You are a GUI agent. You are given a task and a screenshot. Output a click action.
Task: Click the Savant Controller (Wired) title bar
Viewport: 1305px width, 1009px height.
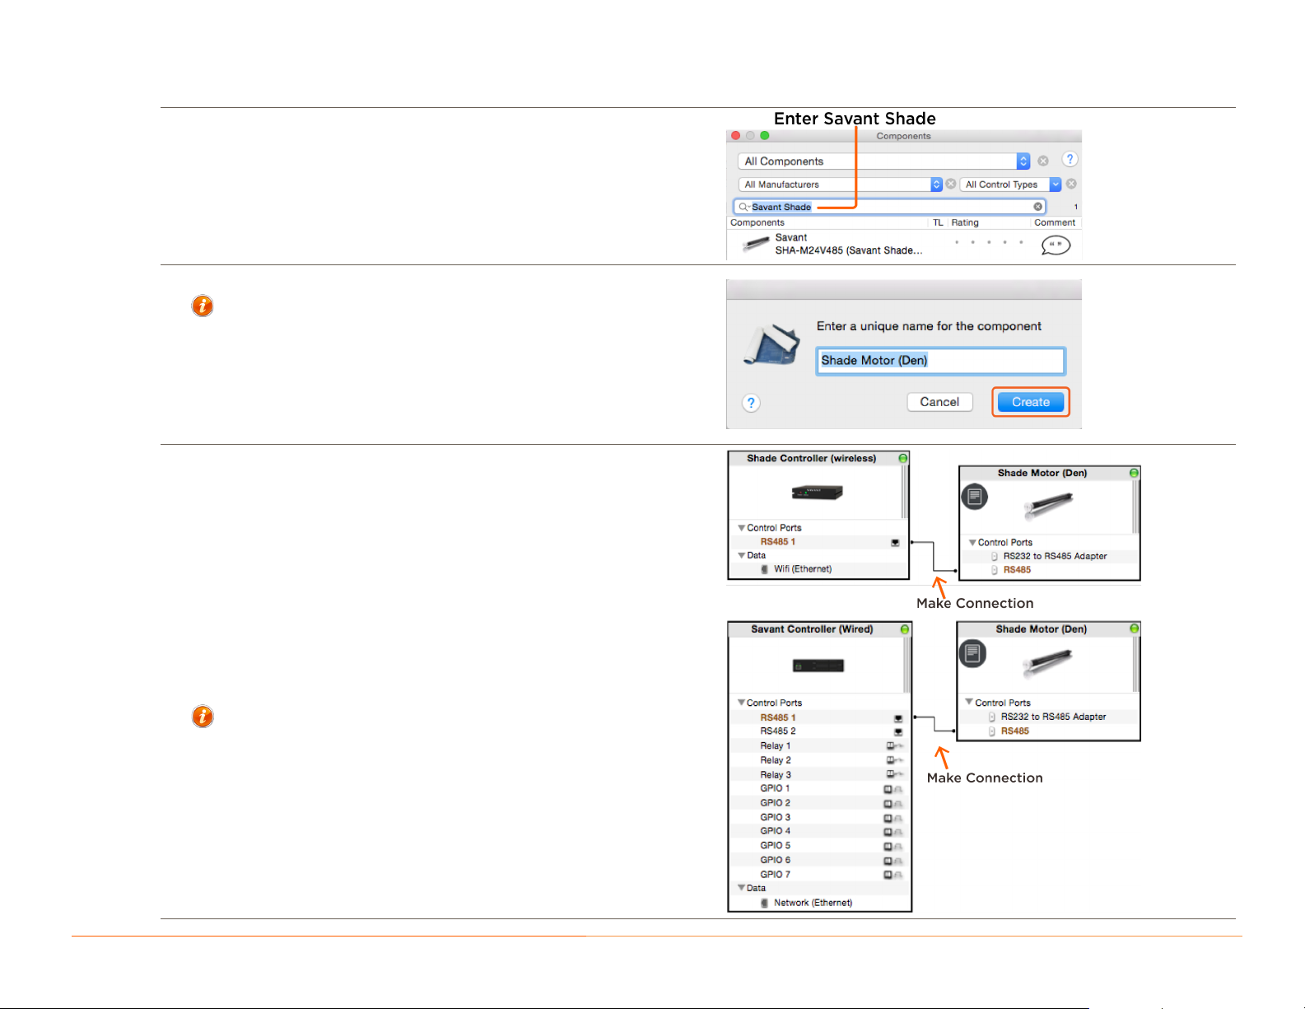coord(820,629)
